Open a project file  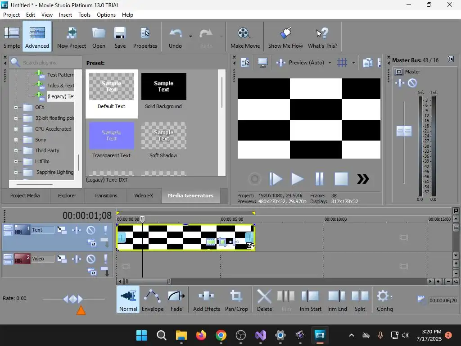tap(99, 37)
